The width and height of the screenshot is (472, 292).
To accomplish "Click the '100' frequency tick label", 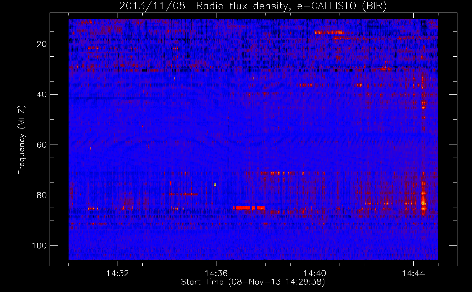I will tap(39, 246).
